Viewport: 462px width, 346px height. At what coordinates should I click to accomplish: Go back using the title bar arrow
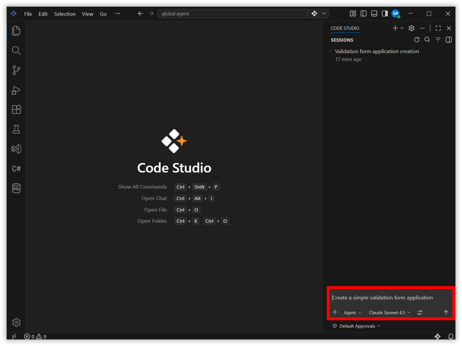pos(140,13)
